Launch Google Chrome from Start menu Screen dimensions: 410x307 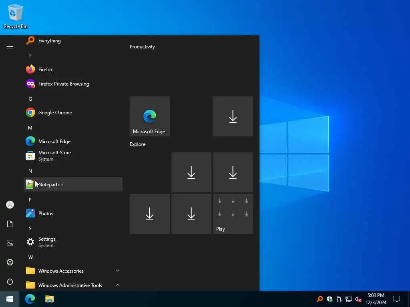pos(73,112)
